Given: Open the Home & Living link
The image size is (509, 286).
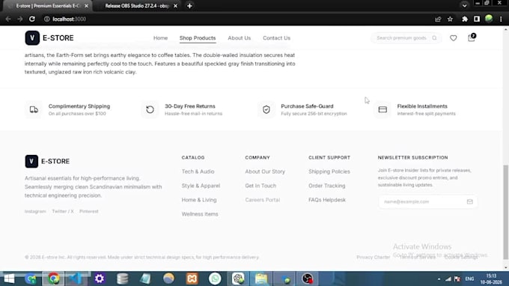Looking at the screenshot, I should click(x=199, y=200).
